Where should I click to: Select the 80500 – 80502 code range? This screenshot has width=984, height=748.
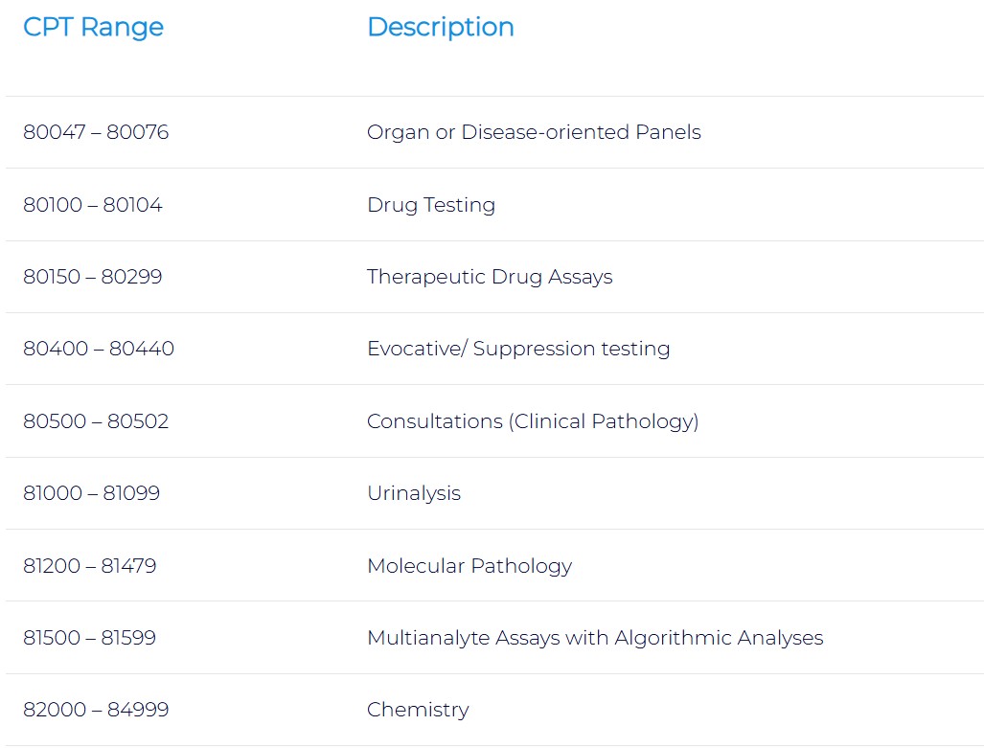(96, 421)
